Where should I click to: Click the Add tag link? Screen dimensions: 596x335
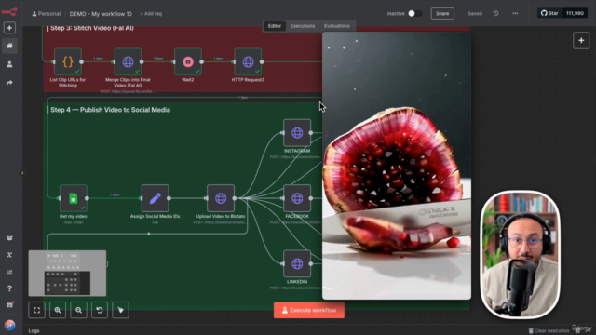[x=151, y=14]
